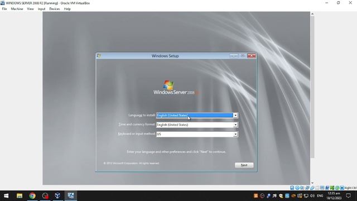Click the keyboard capture indicator beside Right Ctrl

[x=342, y=188]
